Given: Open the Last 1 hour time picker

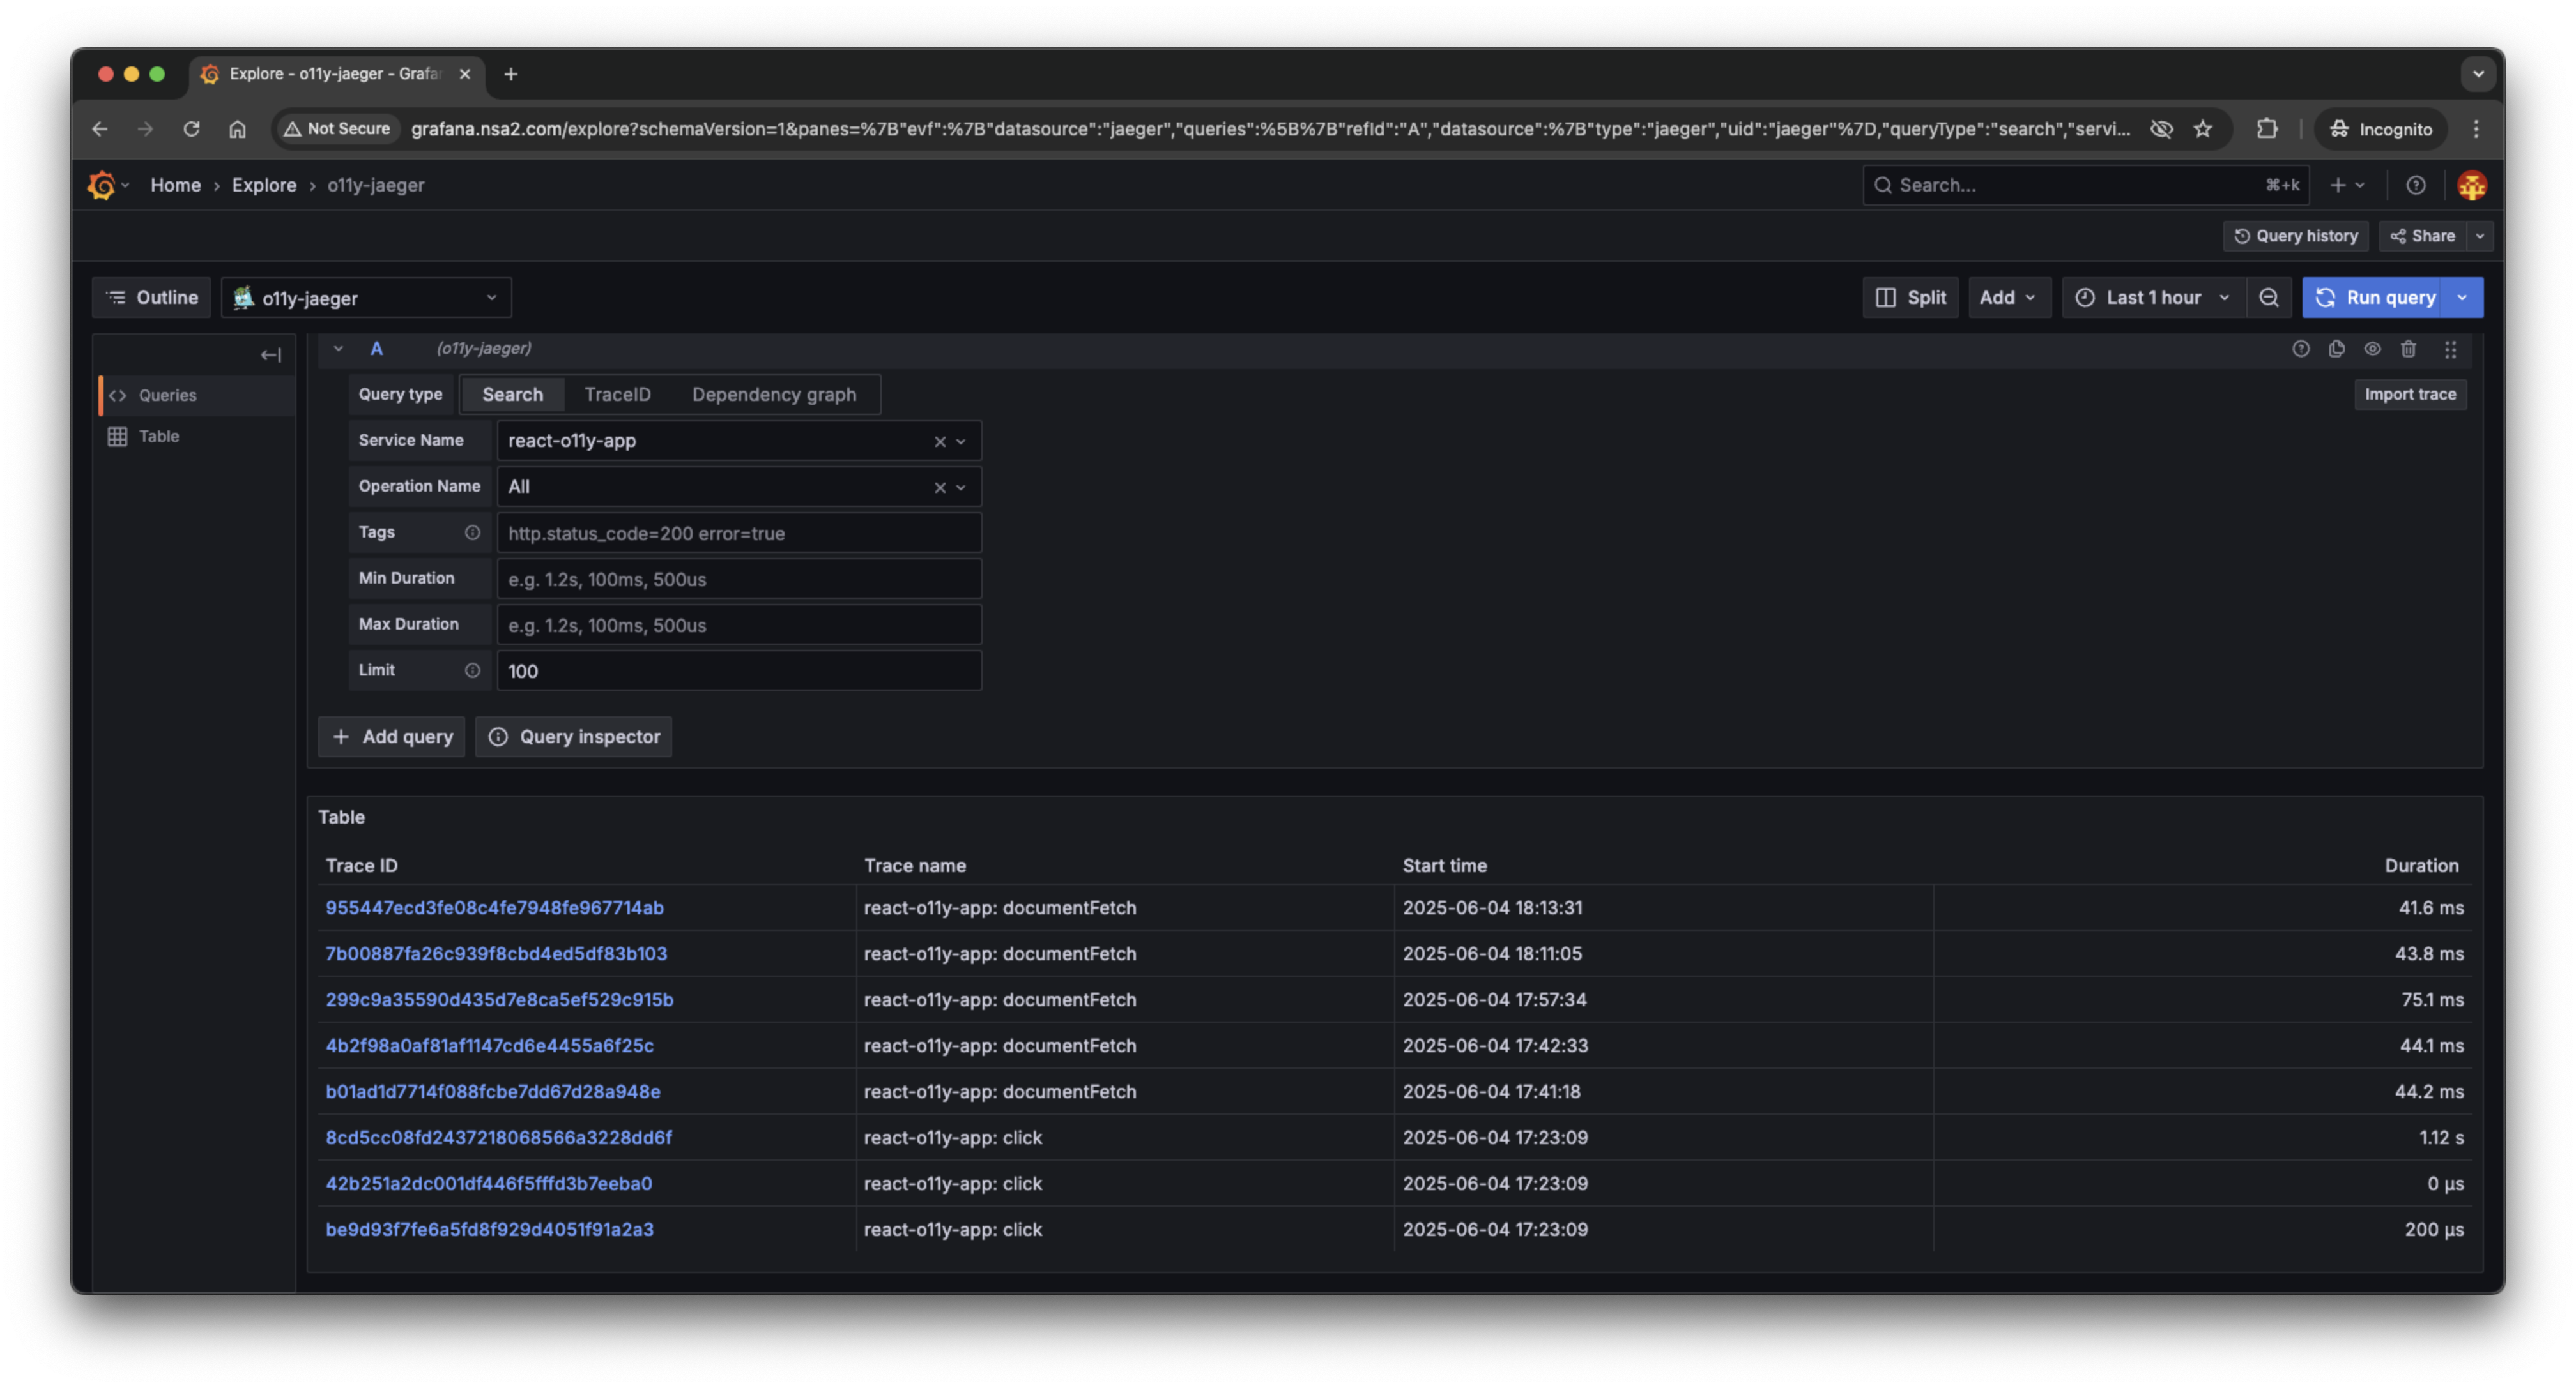Looking at the screenshot, I should pos(2153,298).
